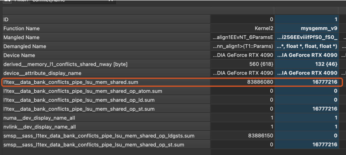Viewport: 346px width, 155px height.
Task: Select the numa__dev_display_name_all row
Action: 106,118
